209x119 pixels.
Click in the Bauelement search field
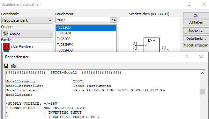tap(83, 20)
